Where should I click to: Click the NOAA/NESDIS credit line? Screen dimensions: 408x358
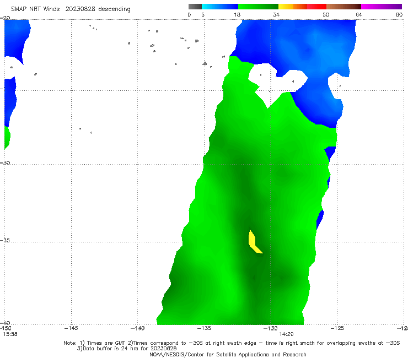228,355
